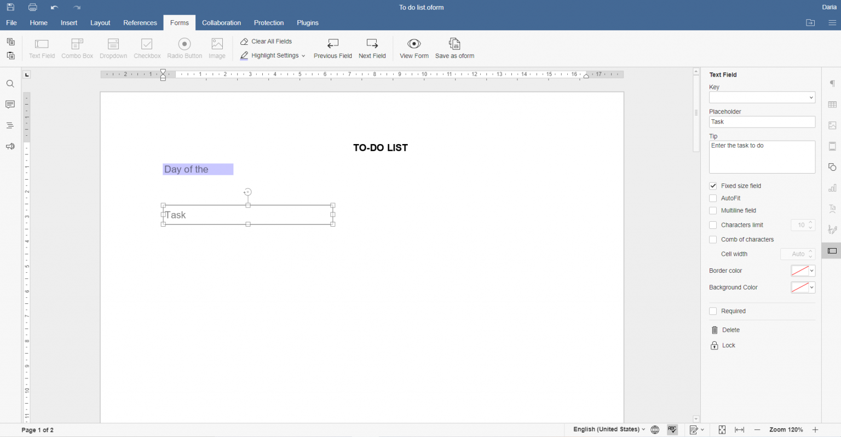Open the document language selector
This screenshot has width=841, height=437.
point(608,429)
